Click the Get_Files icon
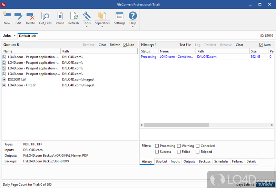Screen dimensions: 276x188 [45, 18]
